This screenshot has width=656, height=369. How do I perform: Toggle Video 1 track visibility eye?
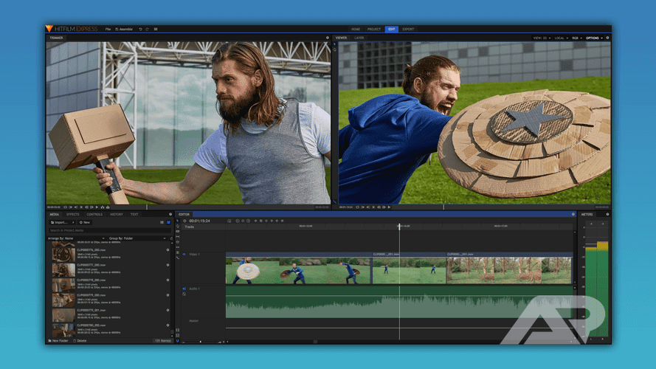click(x=184, y=255)
